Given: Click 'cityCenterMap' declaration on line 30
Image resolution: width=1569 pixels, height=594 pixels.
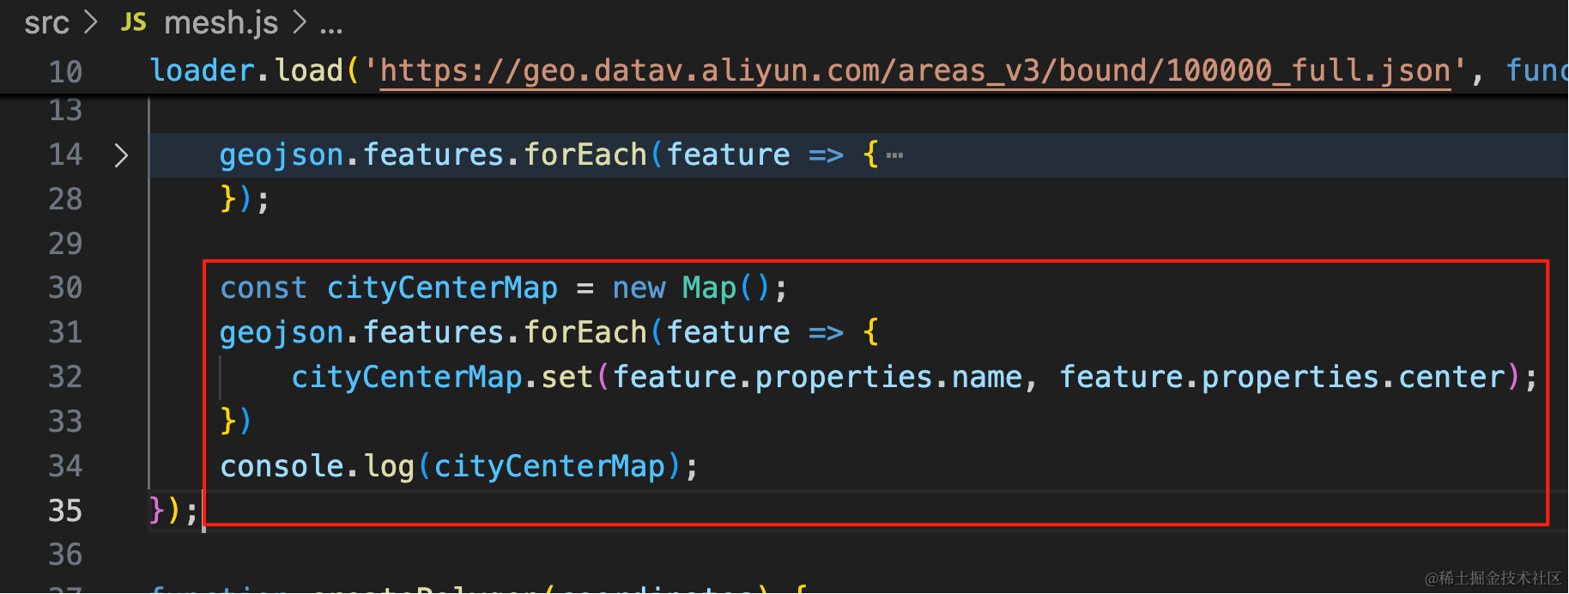Looking at the screenshot, I should [442, 288].
